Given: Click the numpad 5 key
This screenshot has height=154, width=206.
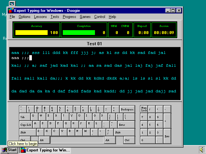Looking at the screenshot, I should tap(152, 125).
